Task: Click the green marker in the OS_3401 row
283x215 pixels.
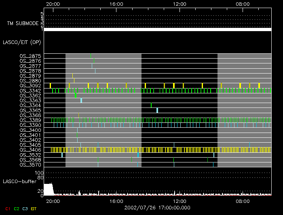Action: pos(77,135)
